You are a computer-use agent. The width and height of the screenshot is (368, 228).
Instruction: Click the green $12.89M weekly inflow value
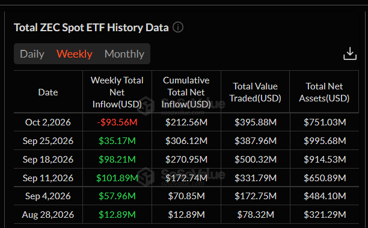coord(117,214)
